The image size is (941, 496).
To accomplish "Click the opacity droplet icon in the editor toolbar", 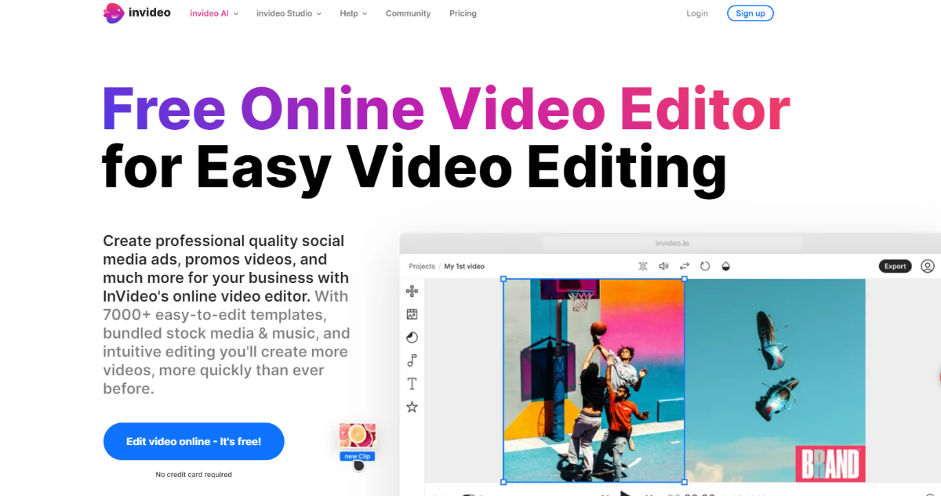I will pyautogui.click(x=726, y=266).
